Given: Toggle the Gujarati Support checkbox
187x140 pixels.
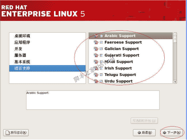Looking at the screenshot, I should [x=101, y=55].
